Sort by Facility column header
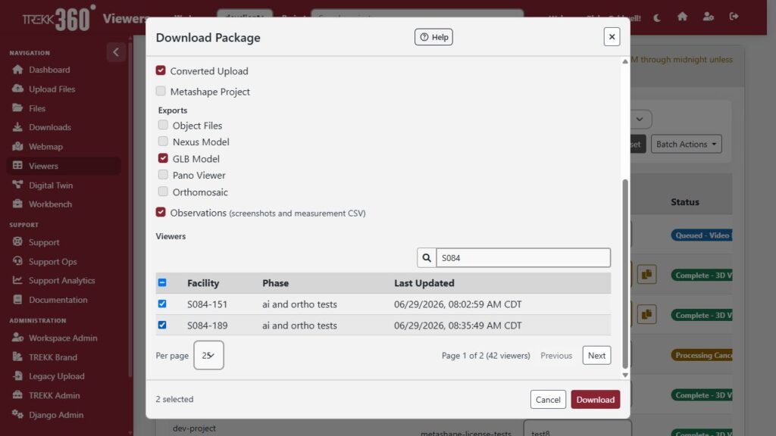Viewport: 776px width, 436px height. pyautogui.click(x=203, y=283)
